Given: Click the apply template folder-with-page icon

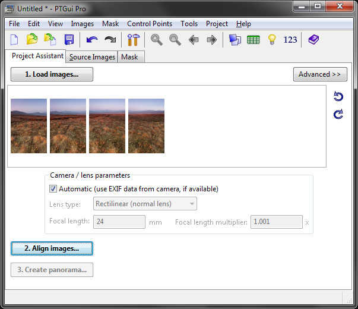Looking at the screenshot, I should tap(50, 40).
